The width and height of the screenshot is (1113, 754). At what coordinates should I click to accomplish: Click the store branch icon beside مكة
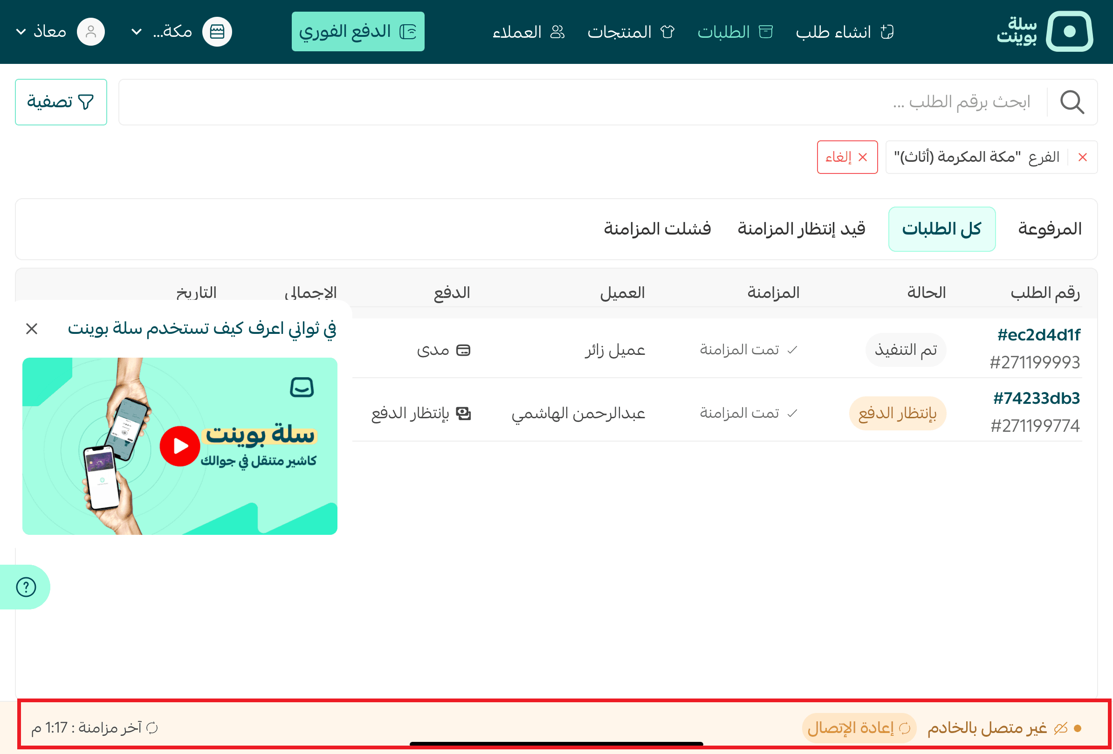click(x=217, y=32)
